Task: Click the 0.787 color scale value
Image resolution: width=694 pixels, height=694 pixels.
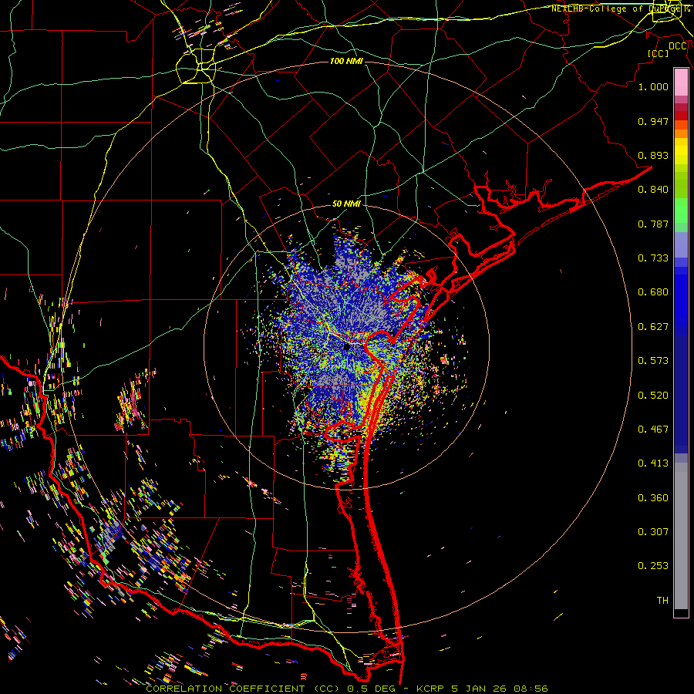Action: [x=653, y=224]
